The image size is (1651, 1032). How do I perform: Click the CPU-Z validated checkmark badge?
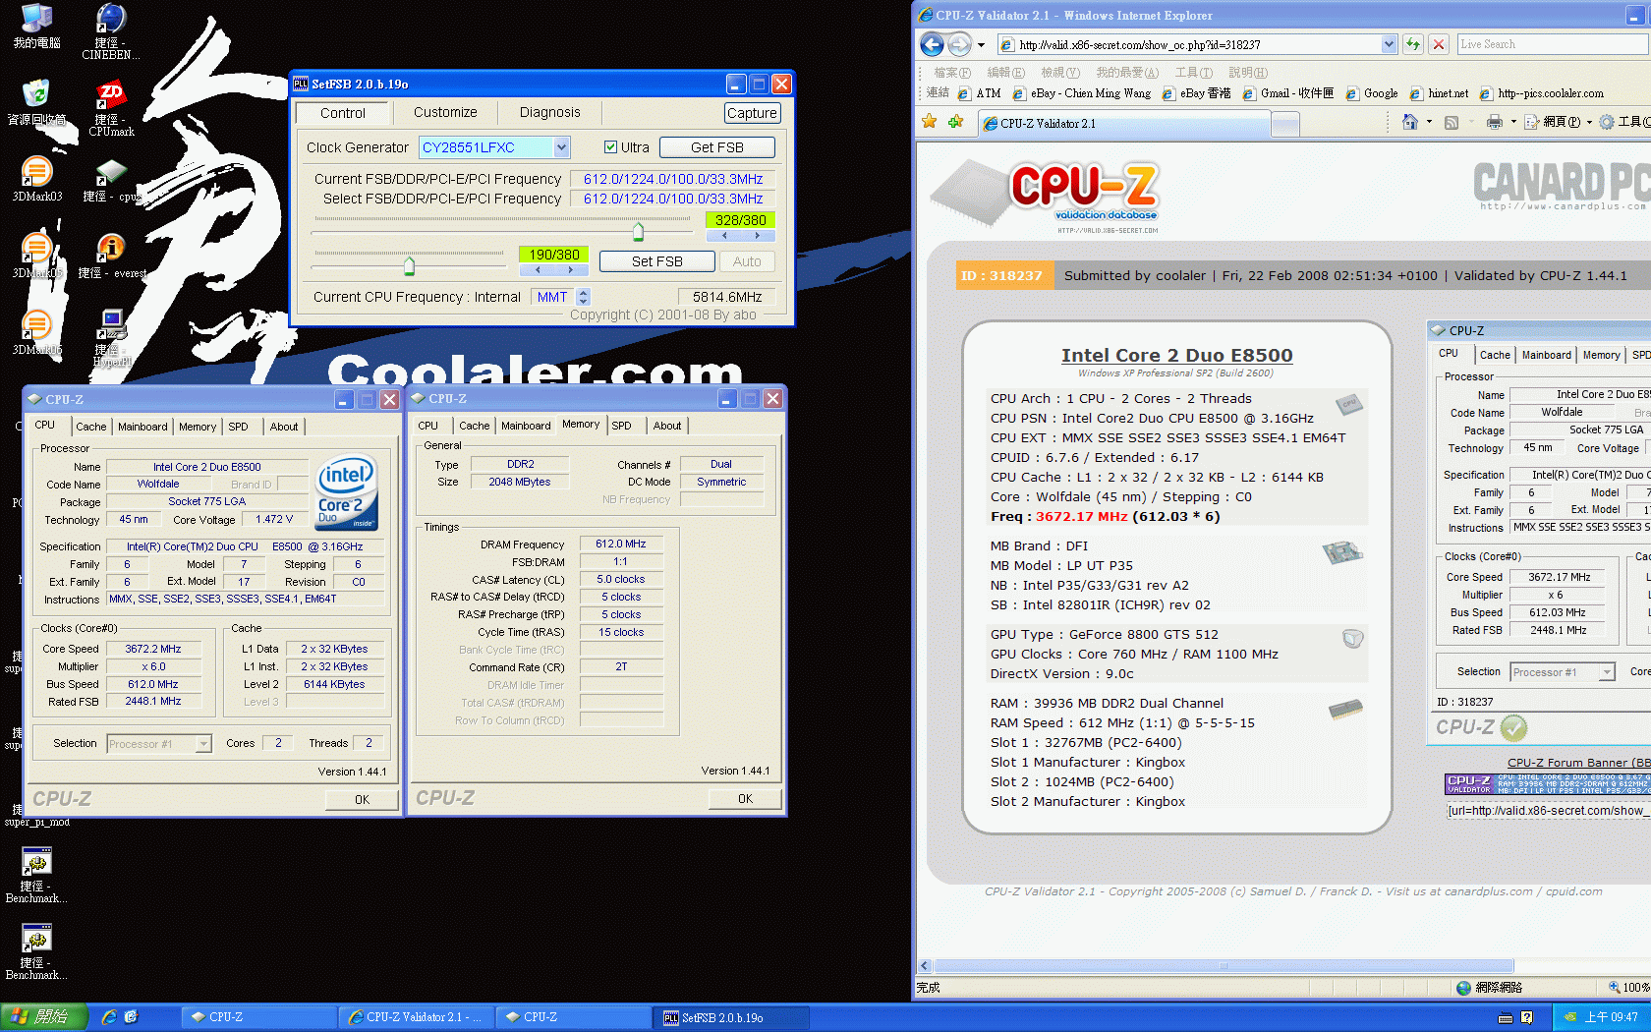click(x=1513, y=727)
